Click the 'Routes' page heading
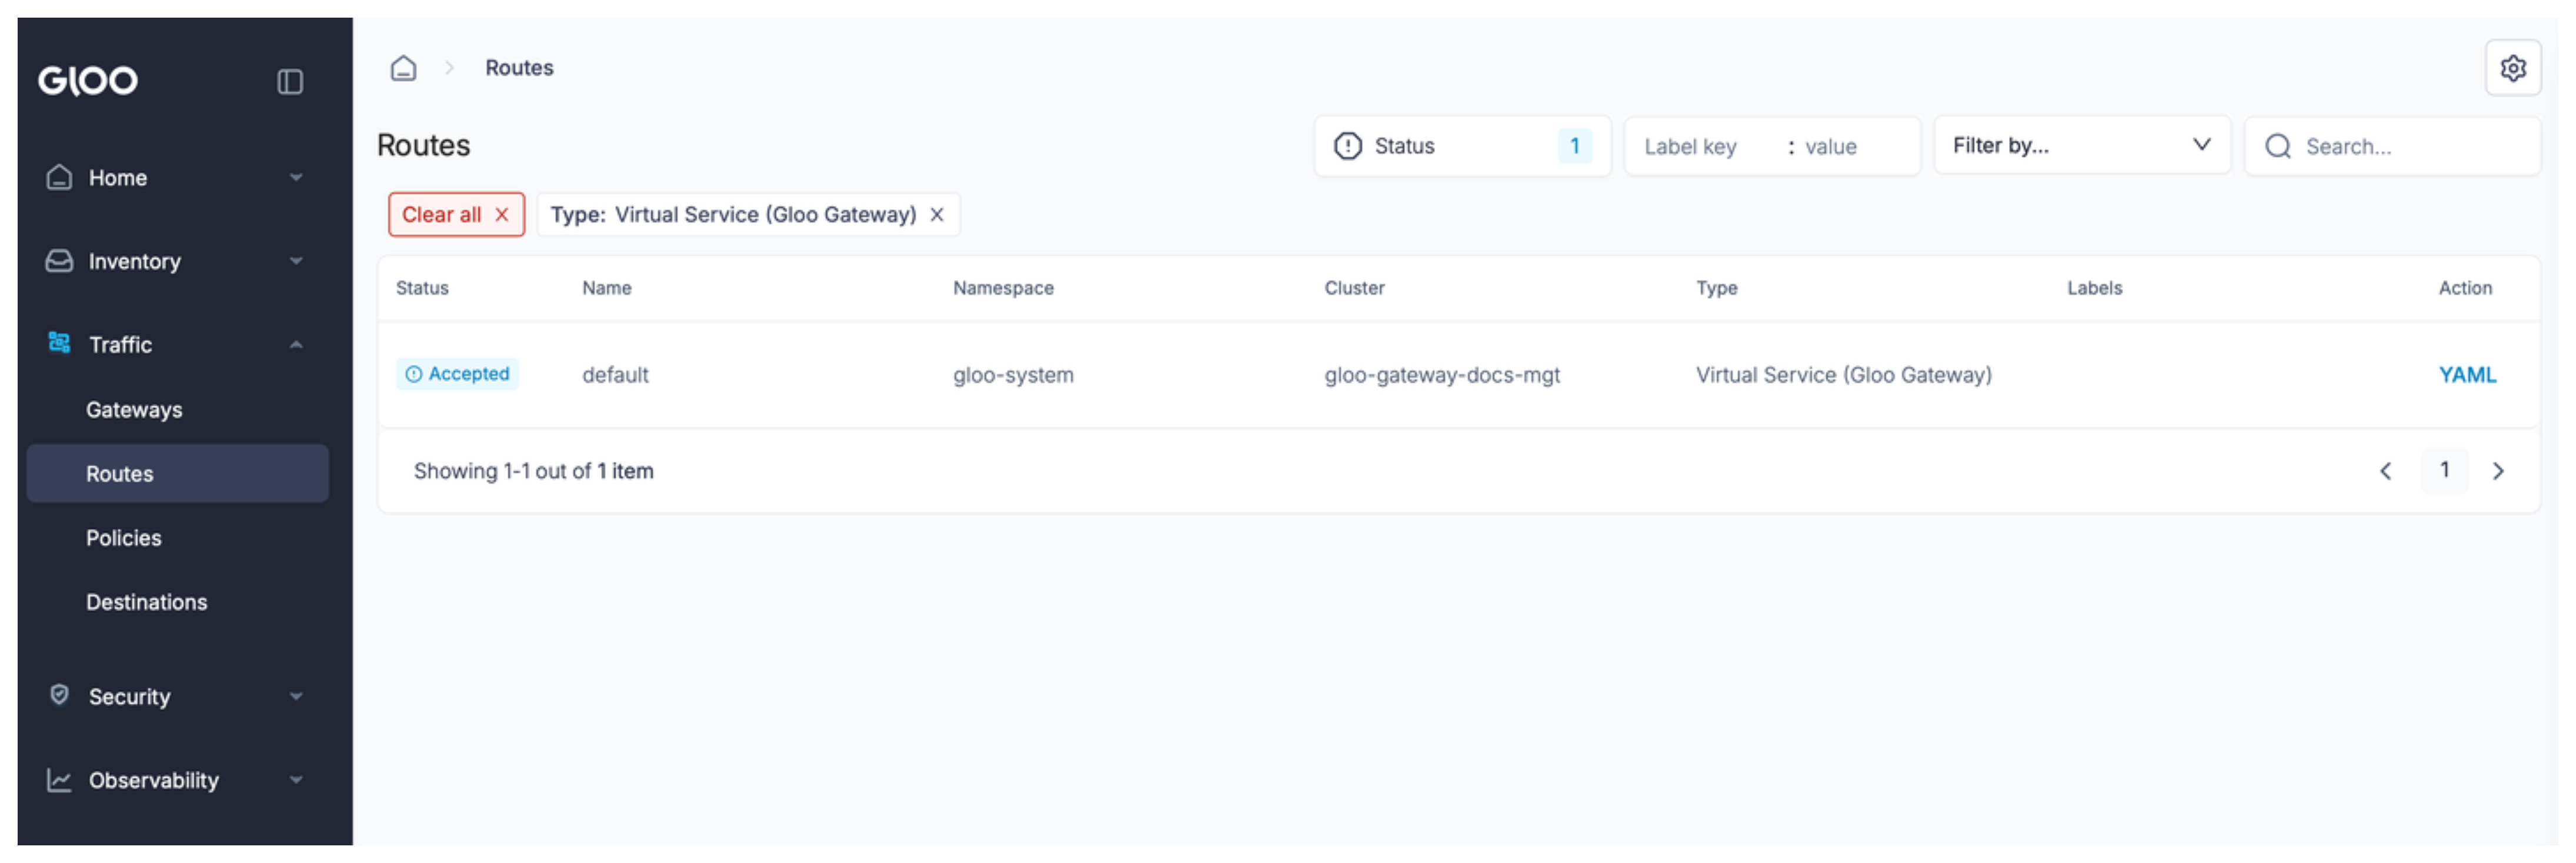Viewport: 2576px width, 863px height. click(x=423, y=145)
